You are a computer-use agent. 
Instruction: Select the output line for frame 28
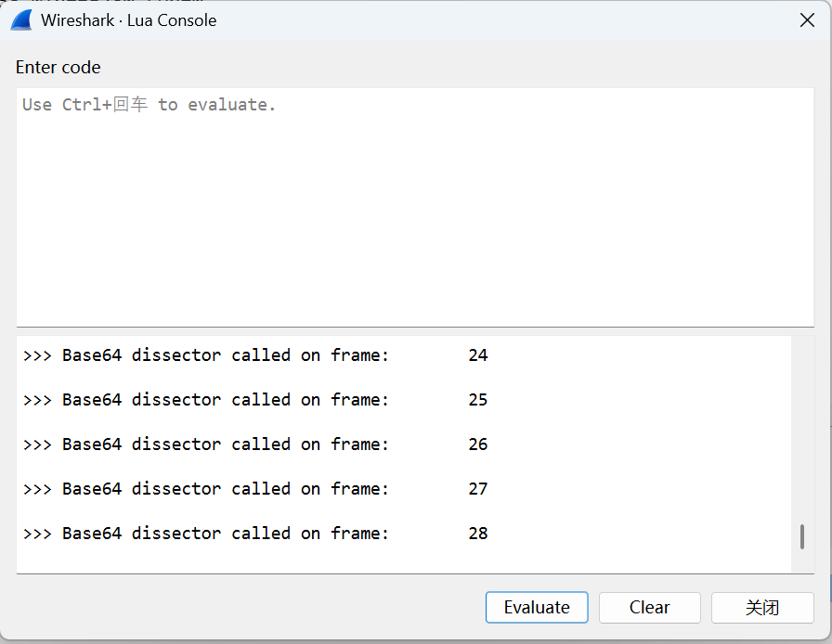255,534
